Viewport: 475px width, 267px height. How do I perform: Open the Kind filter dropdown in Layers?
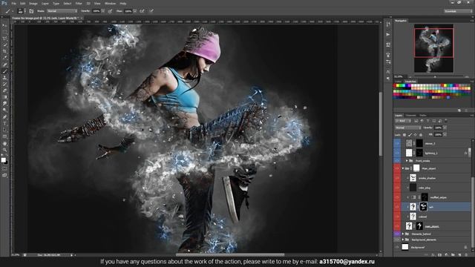coord(403,121)
